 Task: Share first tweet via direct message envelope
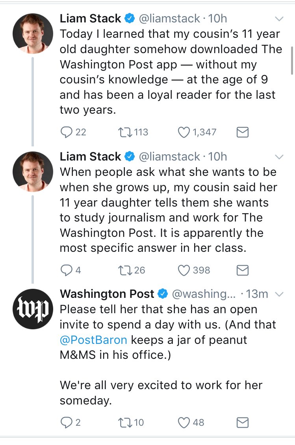click(x=243, y=132)
